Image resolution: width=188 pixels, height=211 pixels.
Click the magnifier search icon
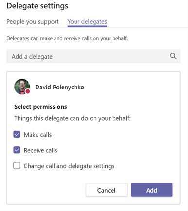click(173, 56)
